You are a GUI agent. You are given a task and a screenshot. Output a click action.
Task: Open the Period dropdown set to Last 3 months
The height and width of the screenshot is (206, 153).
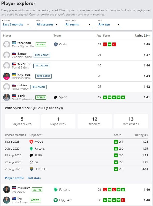click(16, 24)
